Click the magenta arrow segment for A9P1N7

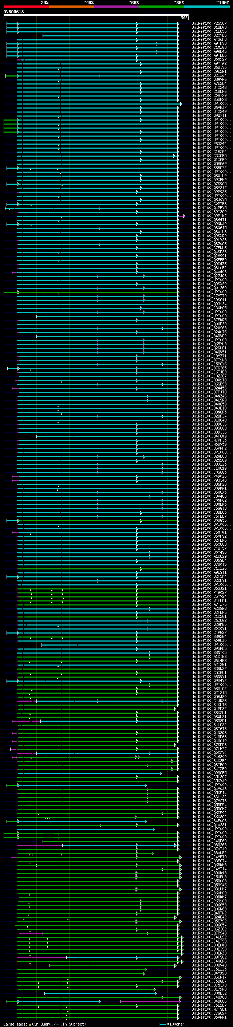pos(183,216)
